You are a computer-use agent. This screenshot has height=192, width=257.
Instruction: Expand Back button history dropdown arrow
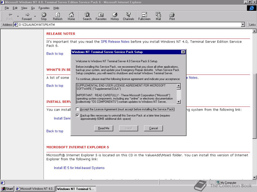click(18, 16)
